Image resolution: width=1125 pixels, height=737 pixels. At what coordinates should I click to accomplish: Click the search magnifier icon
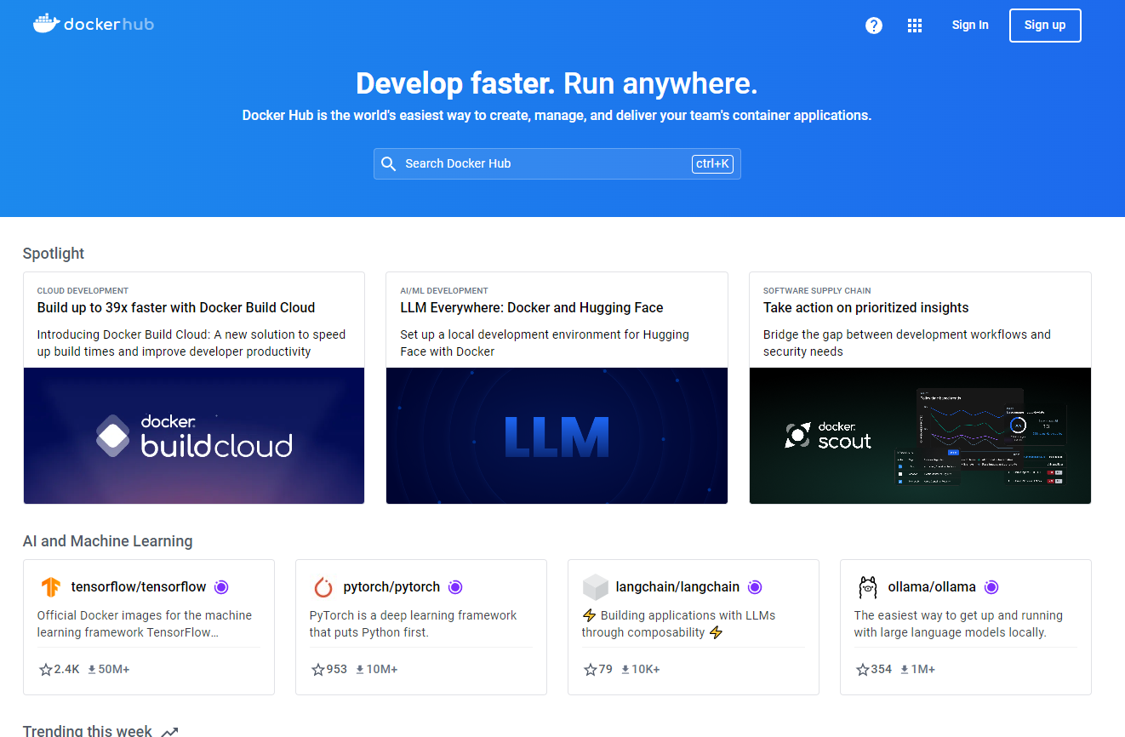point(389,163)
